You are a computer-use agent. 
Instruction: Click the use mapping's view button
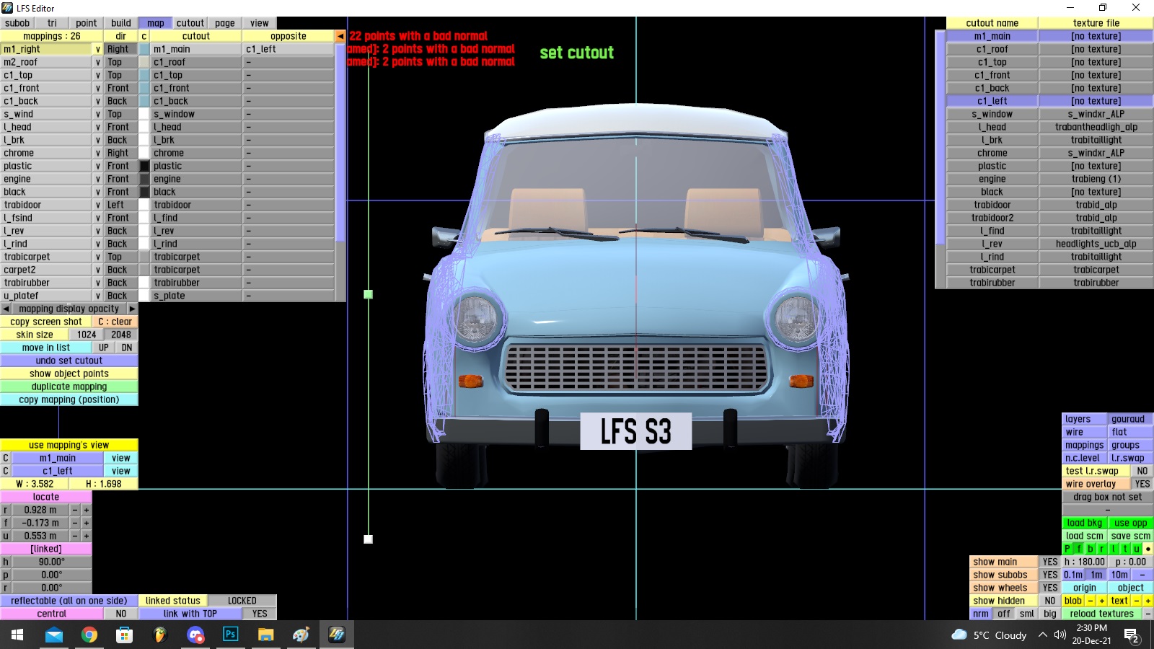pyautogui.click(x=69, y=445)
